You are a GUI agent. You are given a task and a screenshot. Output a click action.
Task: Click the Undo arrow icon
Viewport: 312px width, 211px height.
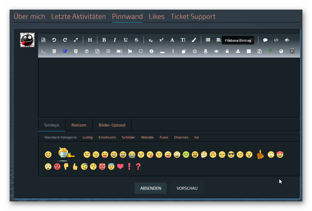click(54, 40)
